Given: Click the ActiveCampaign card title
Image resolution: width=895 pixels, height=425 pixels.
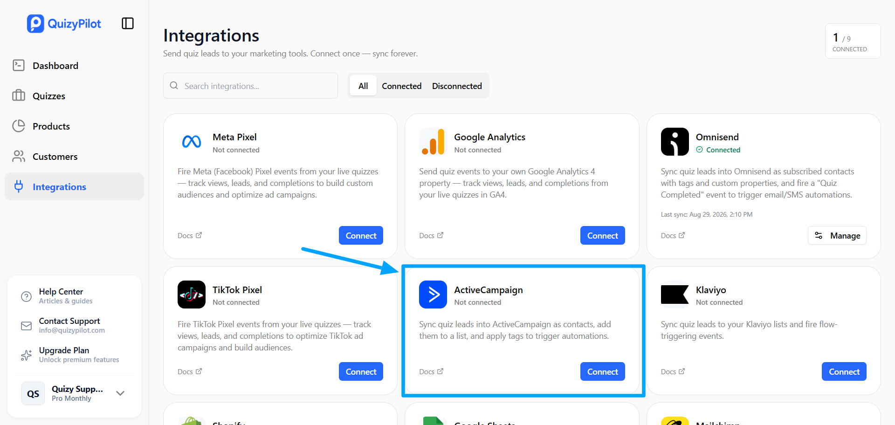Looking at the screenshot, I should click(489, 290).
